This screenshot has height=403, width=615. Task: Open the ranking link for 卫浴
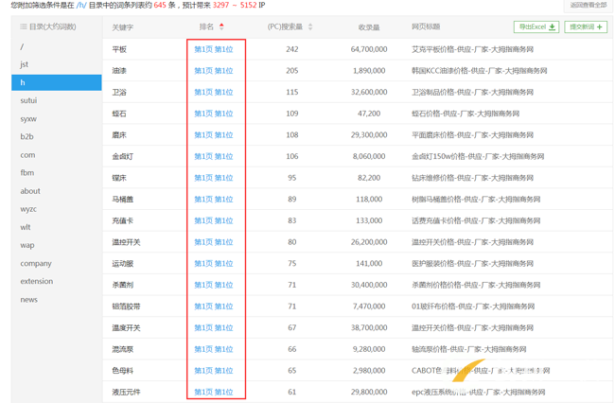pos(214,92)
